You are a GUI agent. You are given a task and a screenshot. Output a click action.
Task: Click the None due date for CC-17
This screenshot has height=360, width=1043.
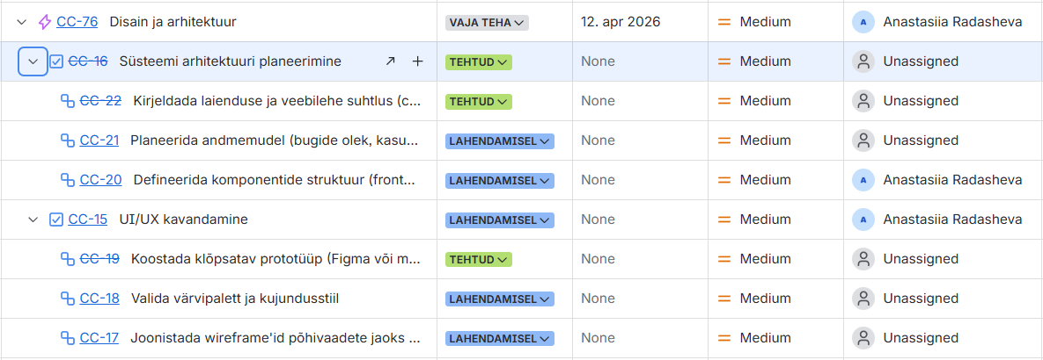coord(598,338)
